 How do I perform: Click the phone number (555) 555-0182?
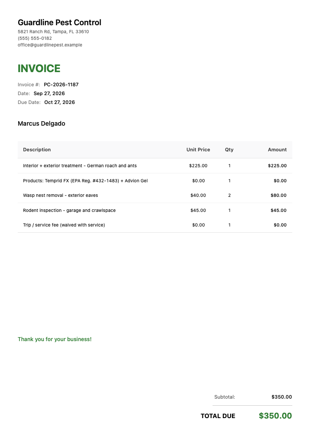pos(35,38)
